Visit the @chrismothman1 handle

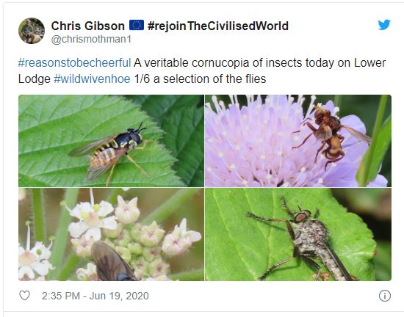coord(91,40)
